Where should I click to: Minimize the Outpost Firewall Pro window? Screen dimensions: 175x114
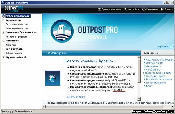(x=165, y=3)
